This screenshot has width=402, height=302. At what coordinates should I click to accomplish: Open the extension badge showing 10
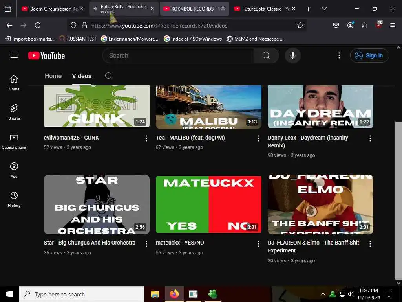click(379, 24)
